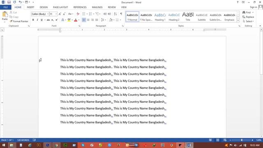Click the Cut scissors icon
This screenshot has height=148, width=263.
coord(11,12)
